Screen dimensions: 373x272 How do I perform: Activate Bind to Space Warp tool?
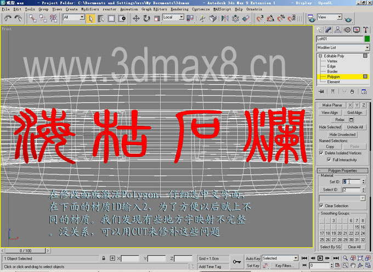click(54, 18)
